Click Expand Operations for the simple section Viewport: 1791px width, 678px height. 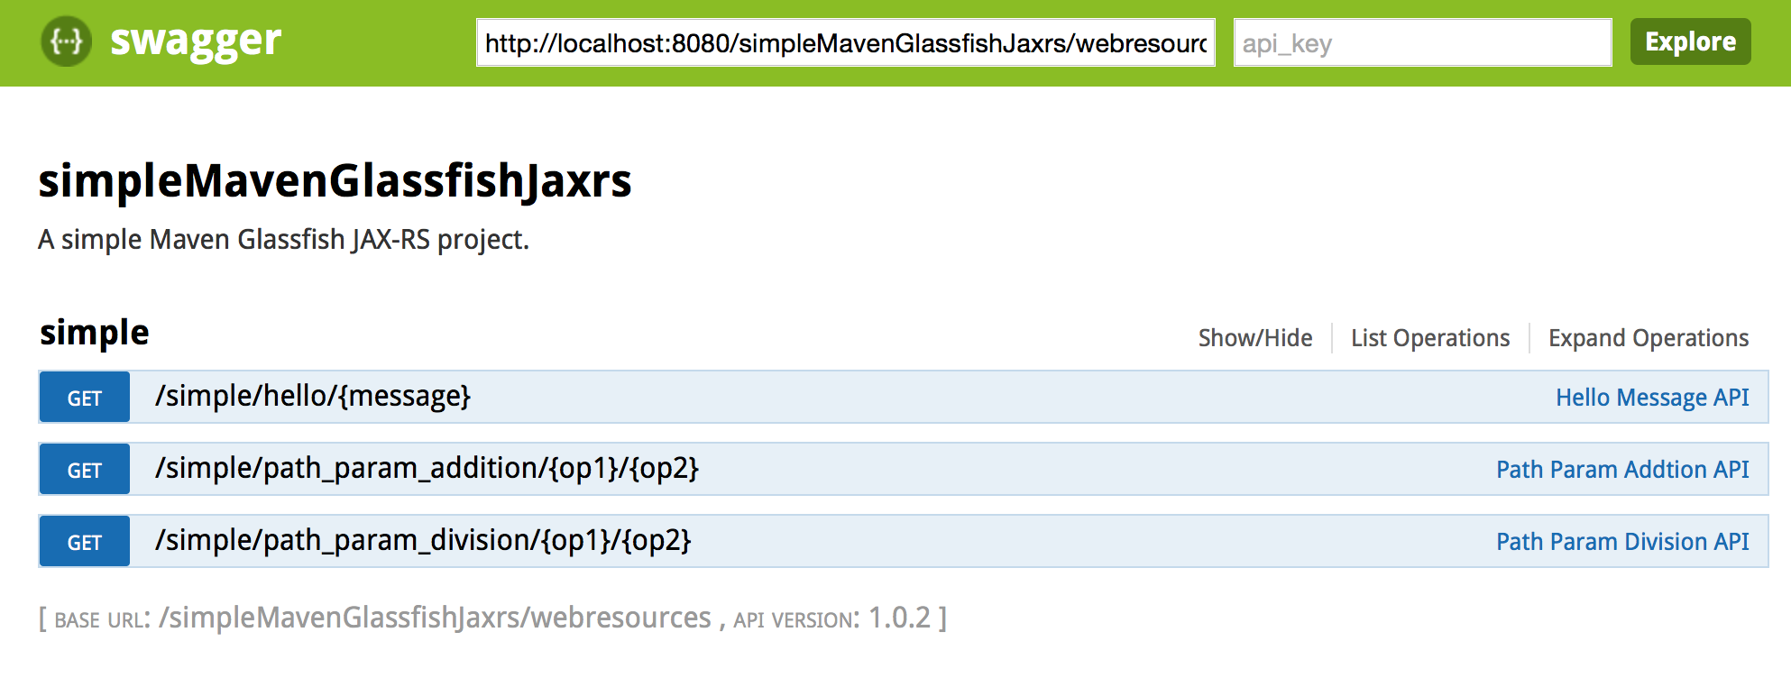click(1649, 337)
